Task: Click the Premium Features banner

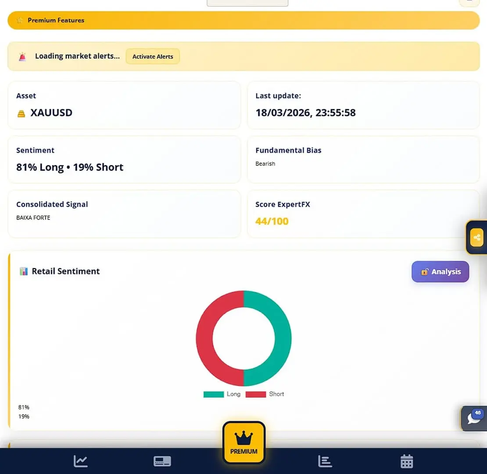Action: point(243,21)
